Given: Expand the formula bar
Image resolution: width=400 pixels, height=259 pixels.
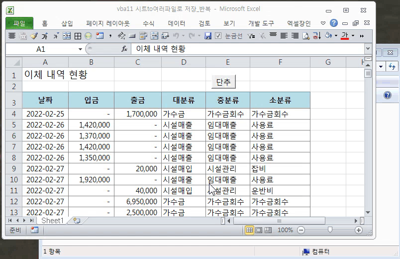Looking at the screenshot, I should [368, 48].
